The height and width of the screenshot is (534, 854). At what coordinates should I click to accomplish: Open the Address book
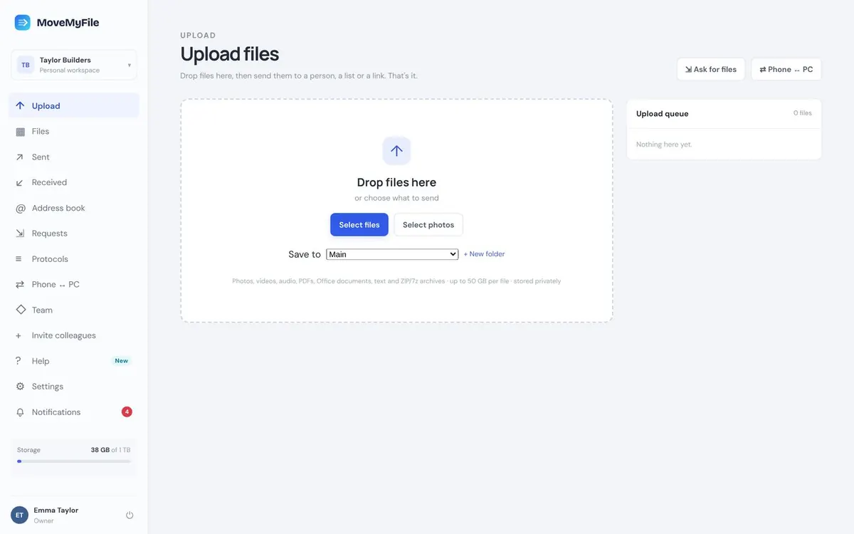click(x=74, y=209)
